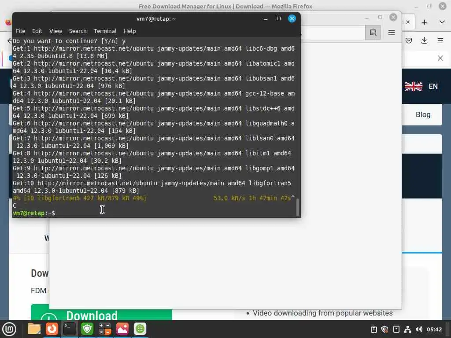Go back using Firefox back arrow
451x338 pixels.
point(10,40)
